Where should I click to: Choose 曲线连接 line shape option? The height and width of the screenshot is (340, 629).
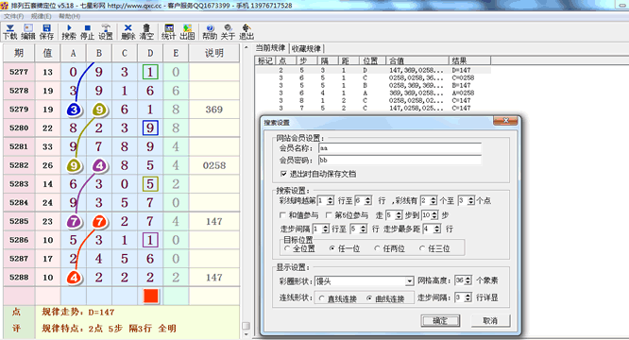click(x=369, y=298)
